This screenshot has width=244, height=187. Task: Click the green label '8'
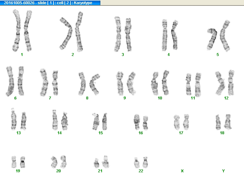coord(87,98)
